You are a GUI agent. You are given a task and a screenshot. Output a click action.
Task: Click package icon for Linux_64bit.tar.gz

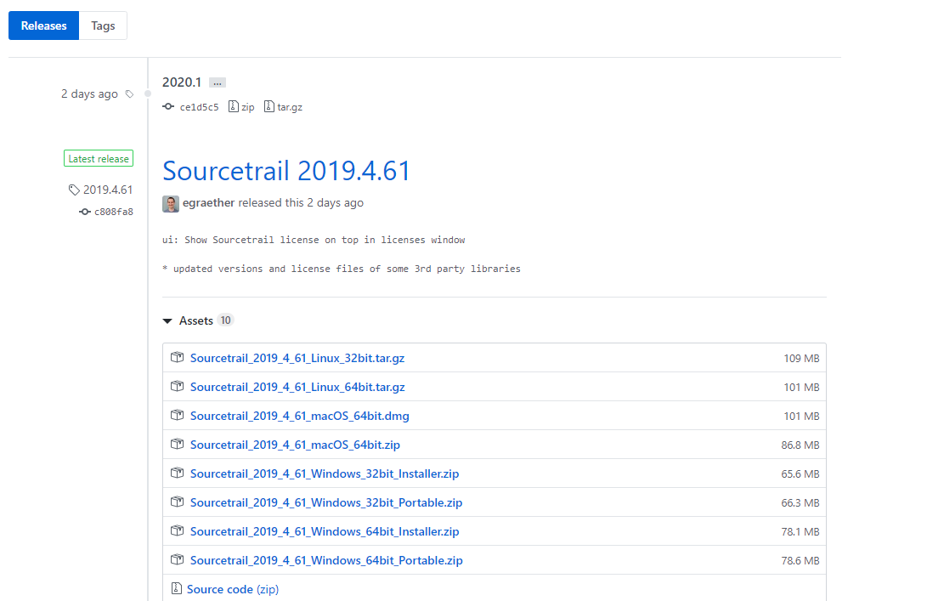click(178, 386)
